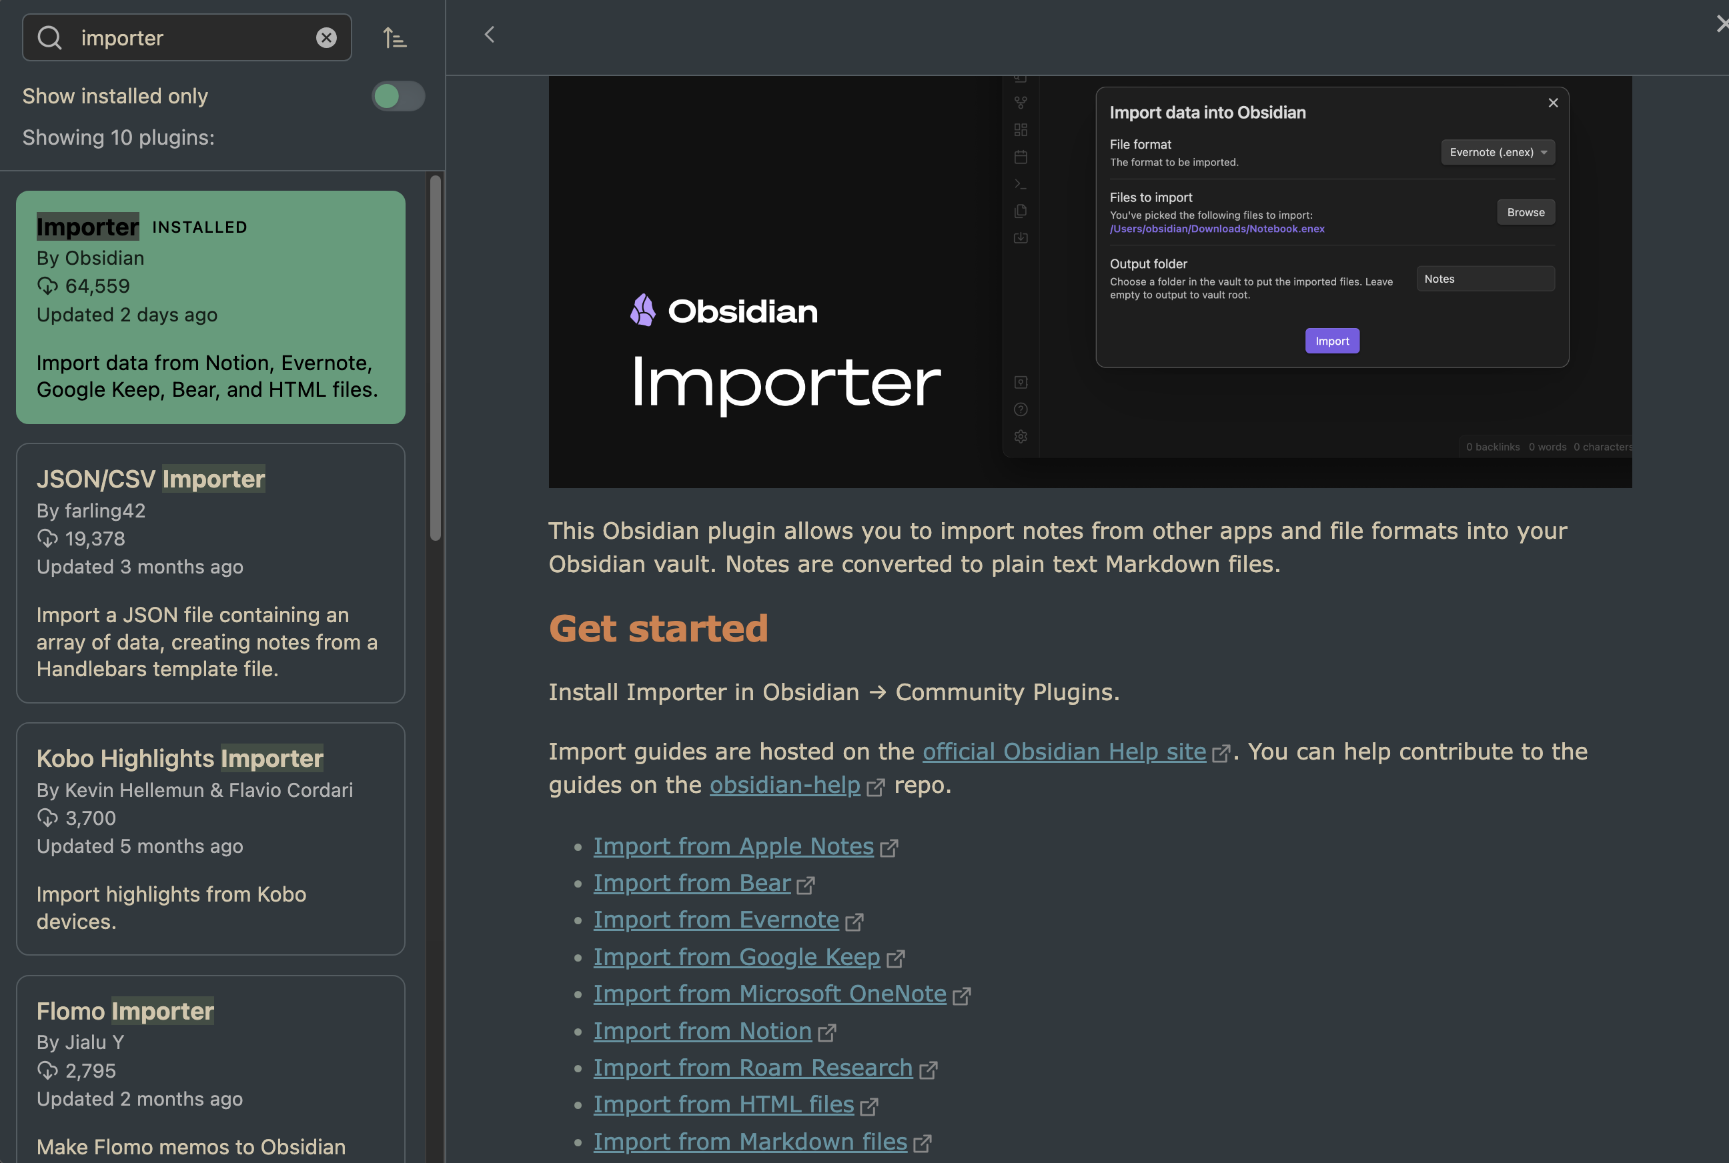Click the "By farling42" author text
The height and width of the screenshot is (1163, 1729).
[91, 510]
